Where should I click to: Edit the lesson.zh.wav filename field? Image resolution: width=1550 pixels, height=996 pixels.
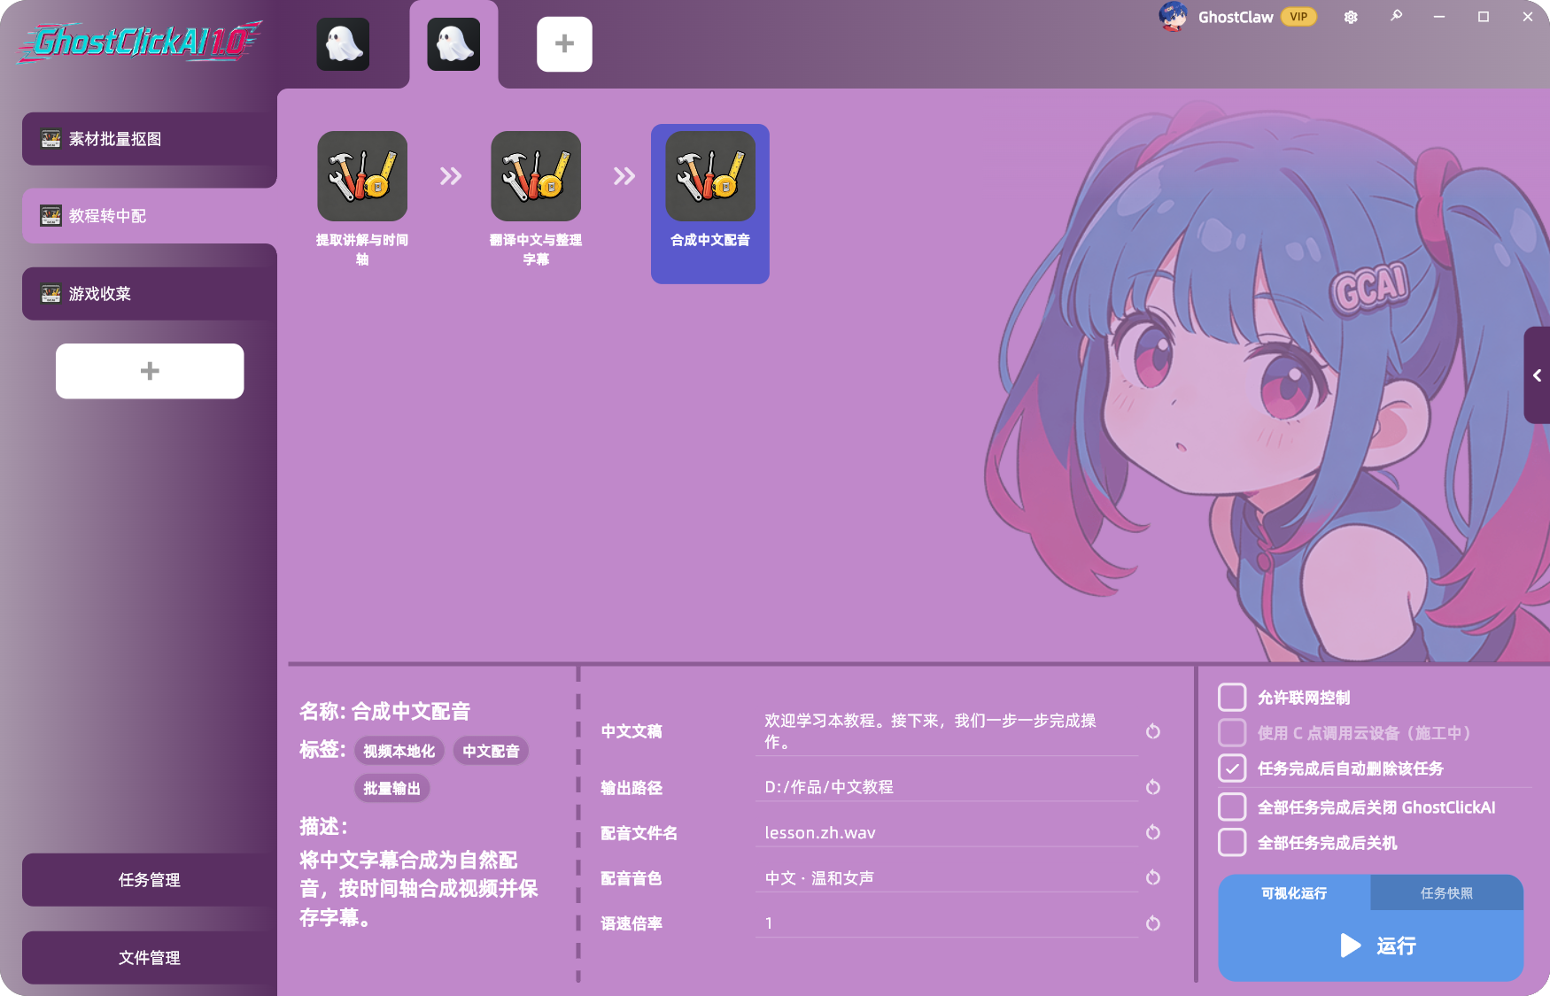coord(947,833)
